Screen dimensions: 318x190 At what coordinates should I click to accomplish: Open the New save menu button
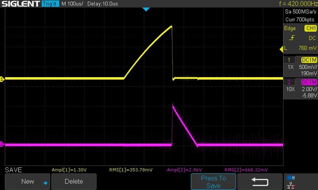pyautogui.click(x=27, y=182)
